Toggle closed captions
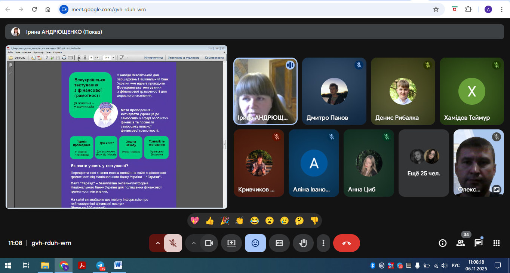 279,243
